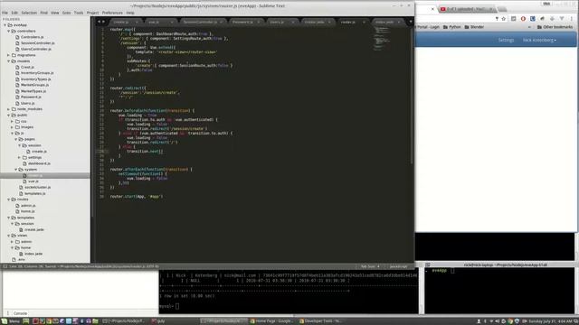The height and width of the screenshot is (325, 579).
Task: Open MarketGroups.js file
Action: (34, 85)
